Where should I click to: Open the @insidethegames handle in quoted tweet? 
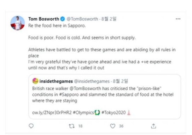(x=92, y=81)
